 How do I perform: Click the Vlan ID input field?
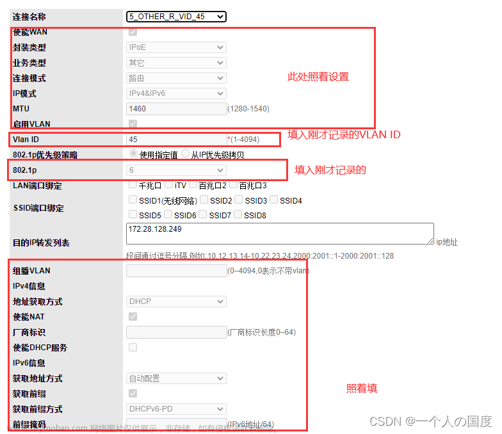click(177, 140)
